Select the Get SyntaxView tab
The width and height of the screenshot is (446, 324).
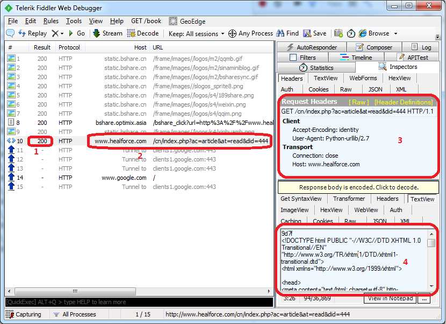click(301, 199)
